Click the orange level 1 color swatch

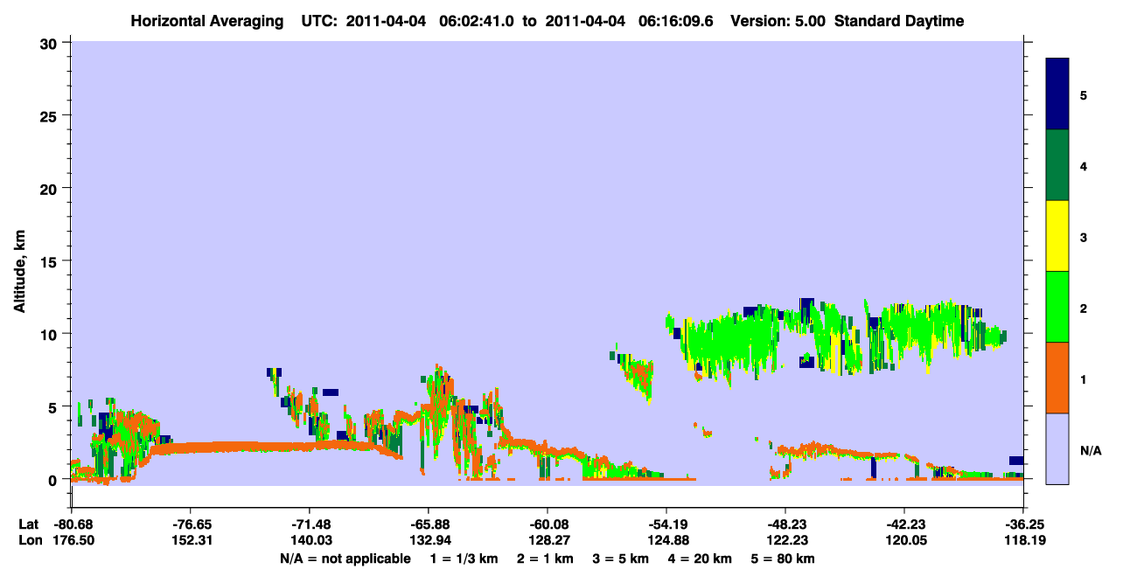(1057, 378)
